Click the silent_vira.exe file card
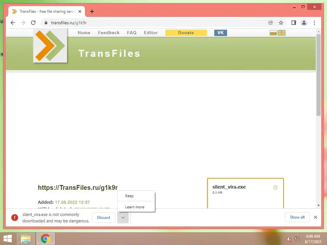 point(246,193)
